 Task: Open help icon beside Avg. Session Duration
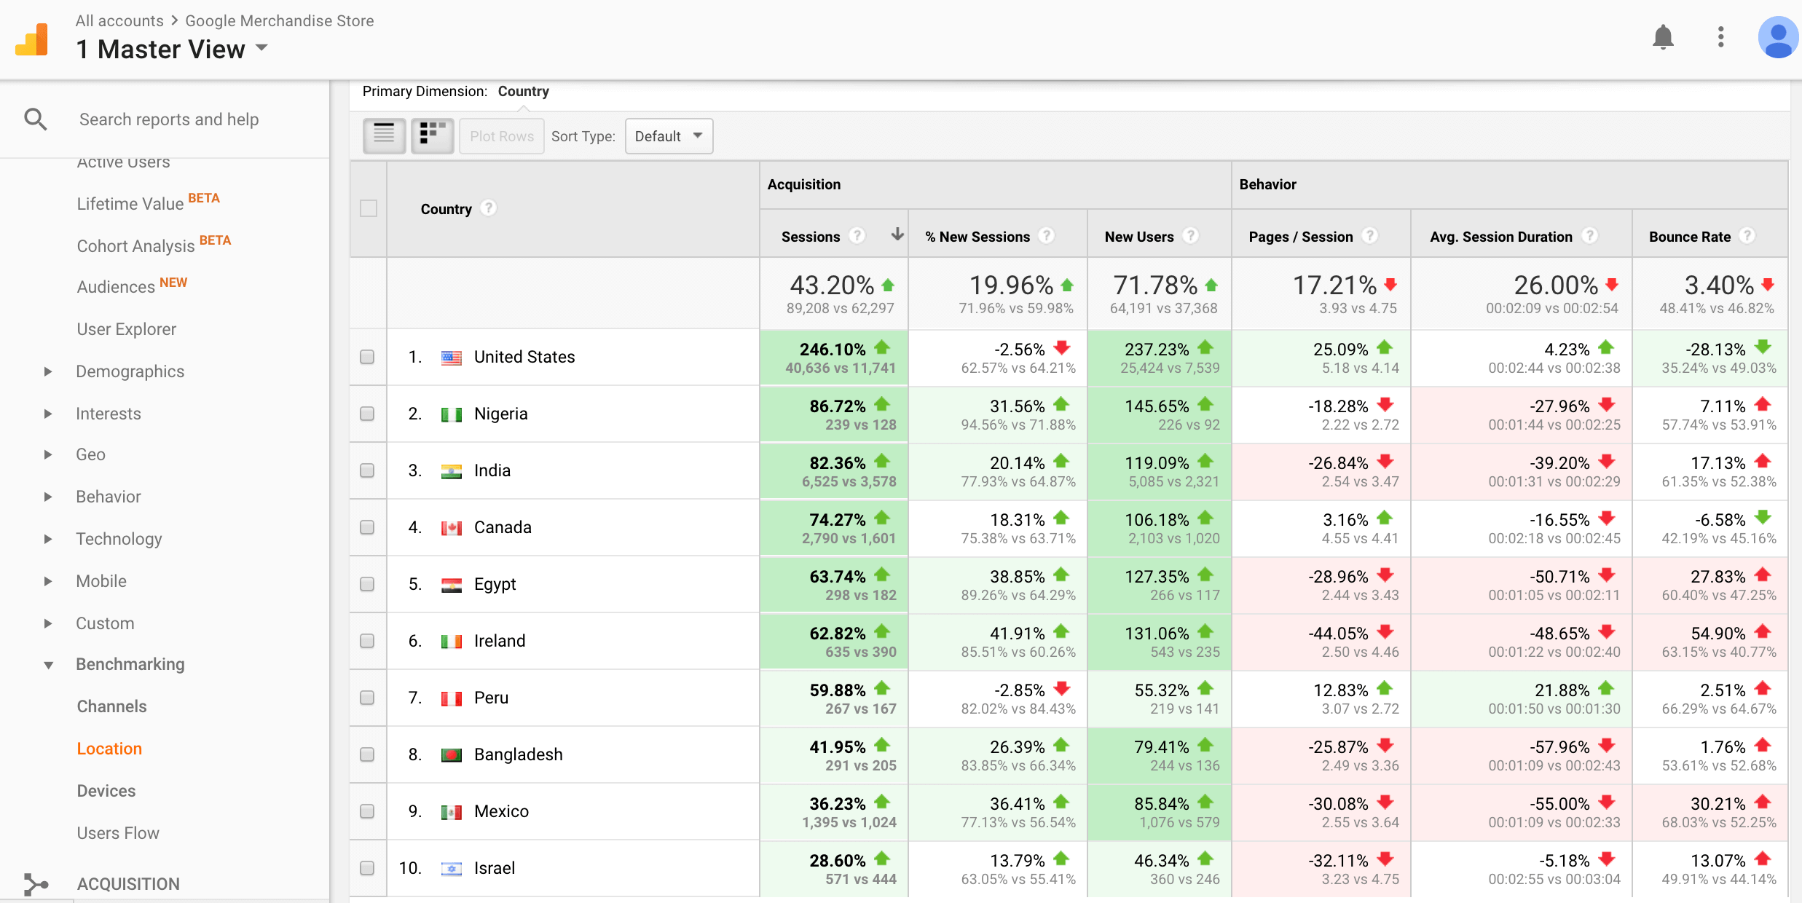1590,235
